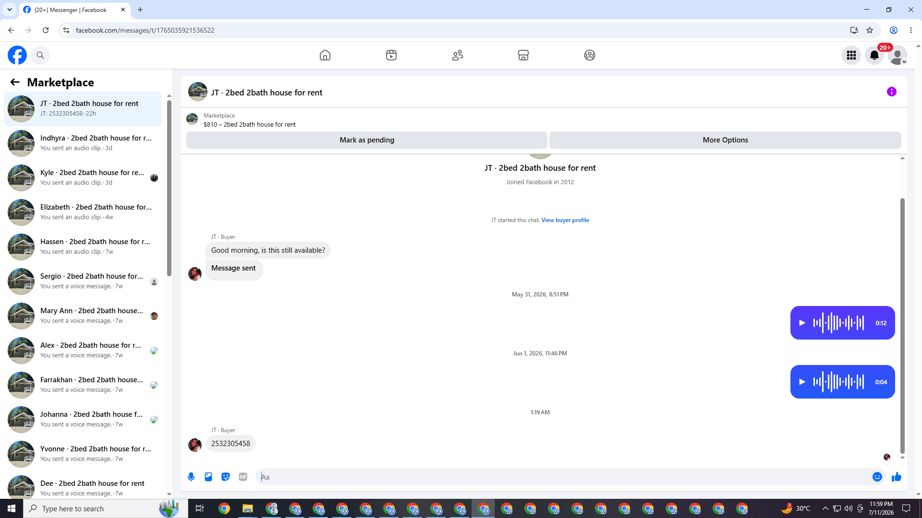
Task: Choose a sticker
Action: (226, 477)
